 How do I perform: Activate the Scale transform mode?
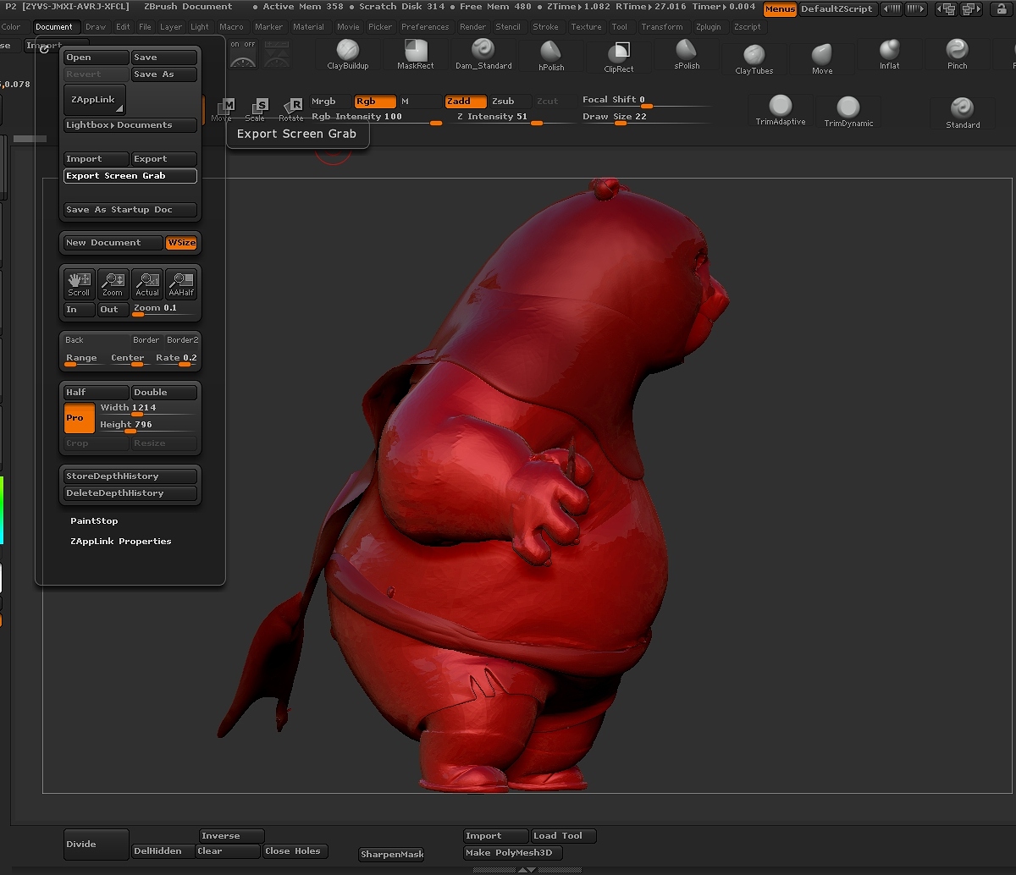[x=257, y=110]
